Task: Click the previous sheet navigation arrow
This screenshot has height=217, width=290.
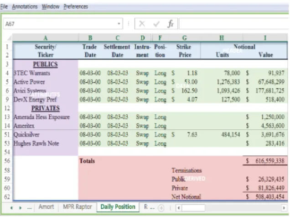Action: [x=11, y=208]
